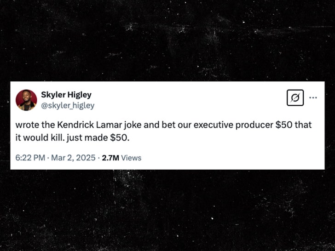Click the Grok slashed-square icon

[295, 98]
